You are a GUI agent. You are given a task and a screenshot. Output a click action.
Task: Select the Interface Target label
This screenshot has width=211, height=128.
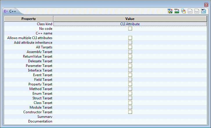40,70
